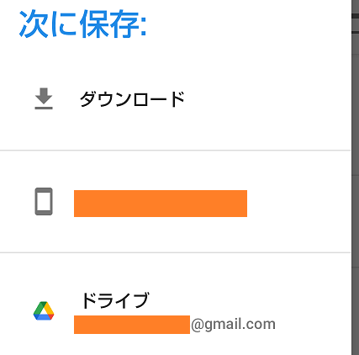Click empty space right of ダウンロード
The image size is (359, 355).
267,99
